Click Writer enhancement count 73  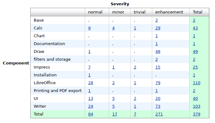click(x=158, y=106)
